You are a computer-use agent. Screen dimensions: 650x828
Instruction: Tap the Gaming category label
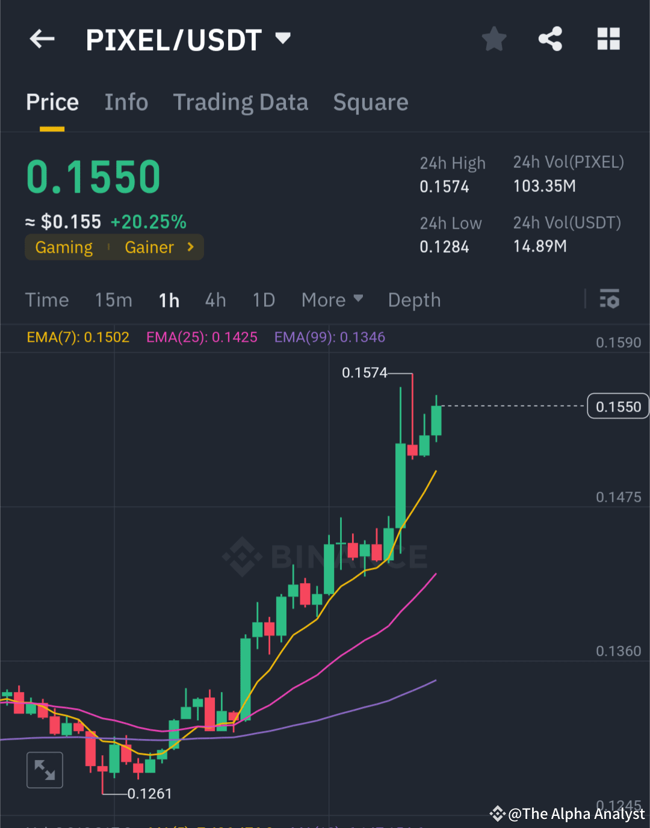click(x=64, y=247)
